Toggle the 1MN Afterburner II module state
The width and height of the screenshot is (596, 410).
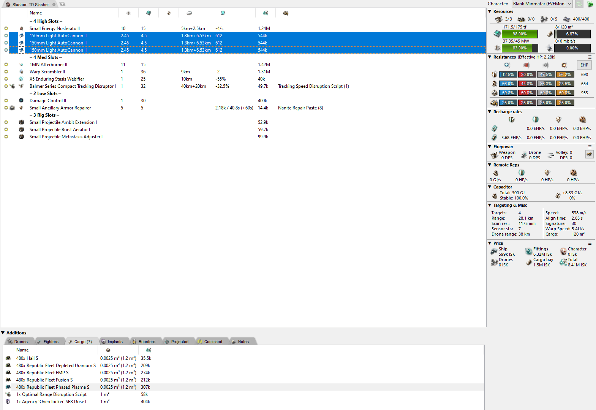pyautogui.click(x=6, y=65)
